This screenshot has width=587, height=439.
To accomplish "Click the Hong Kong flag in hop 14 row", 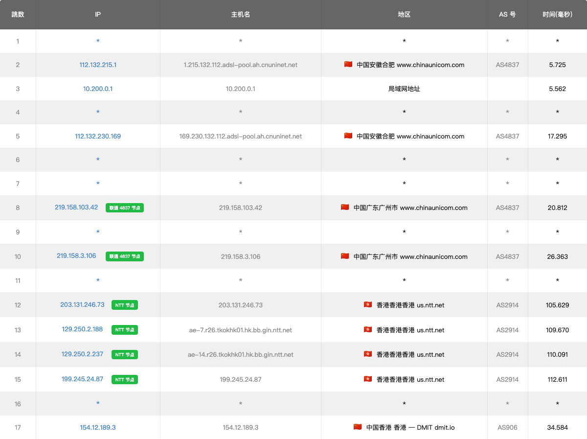I will pyautogui.click(x=368, y=354).
